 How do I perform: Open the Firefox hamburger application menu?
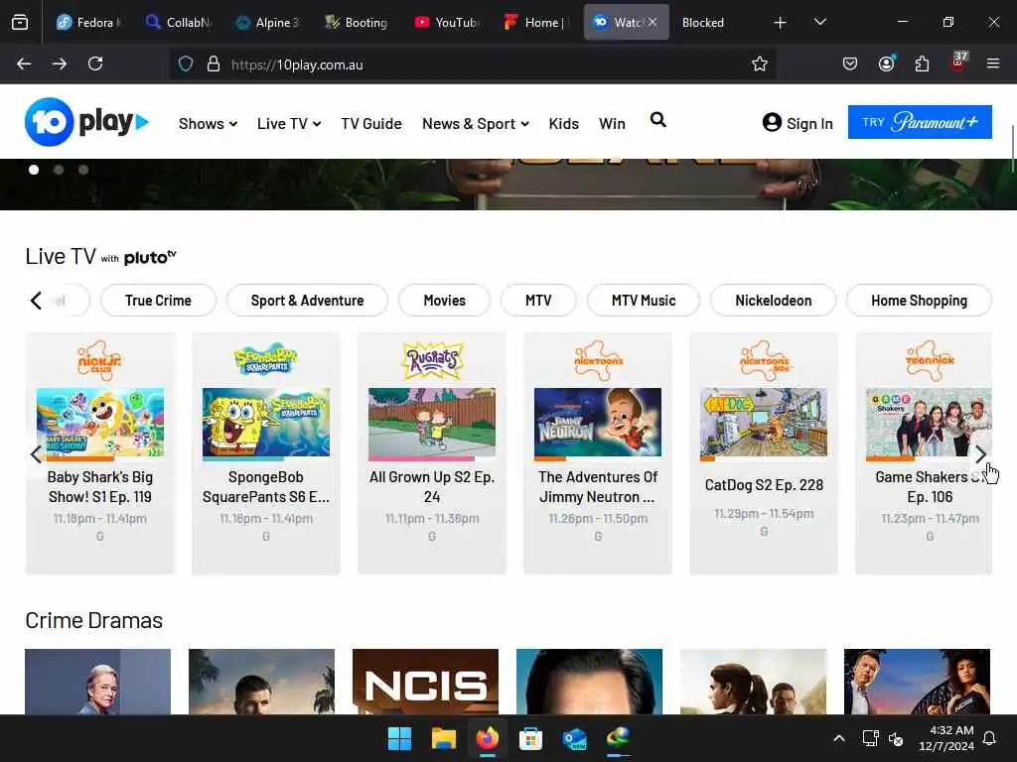click(993, 63)
